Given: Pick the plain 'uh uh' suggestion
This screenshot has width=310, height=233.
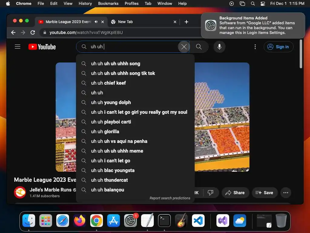Looking at the screenshot, I should (x=135, y=93).
